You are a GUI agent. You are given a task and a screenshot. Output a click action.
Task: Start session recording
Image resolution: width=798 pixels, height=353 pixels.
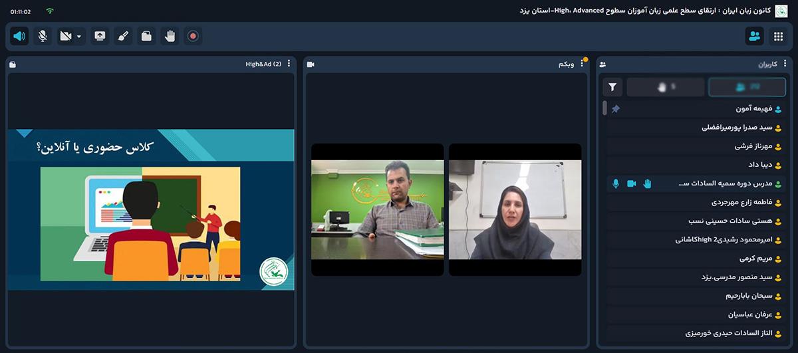click(x=193, y=36)
